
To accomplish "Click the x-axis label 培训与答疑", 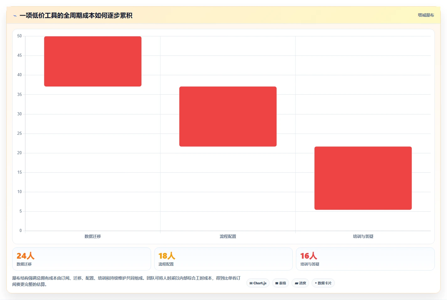I will tap(363, 236).
